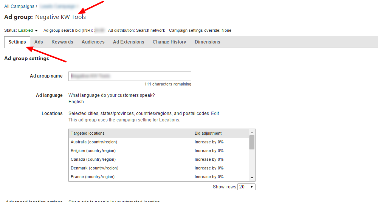378x202 pixels.
Task: Select the Belgium (country/region) row
Action: point(159,151)
